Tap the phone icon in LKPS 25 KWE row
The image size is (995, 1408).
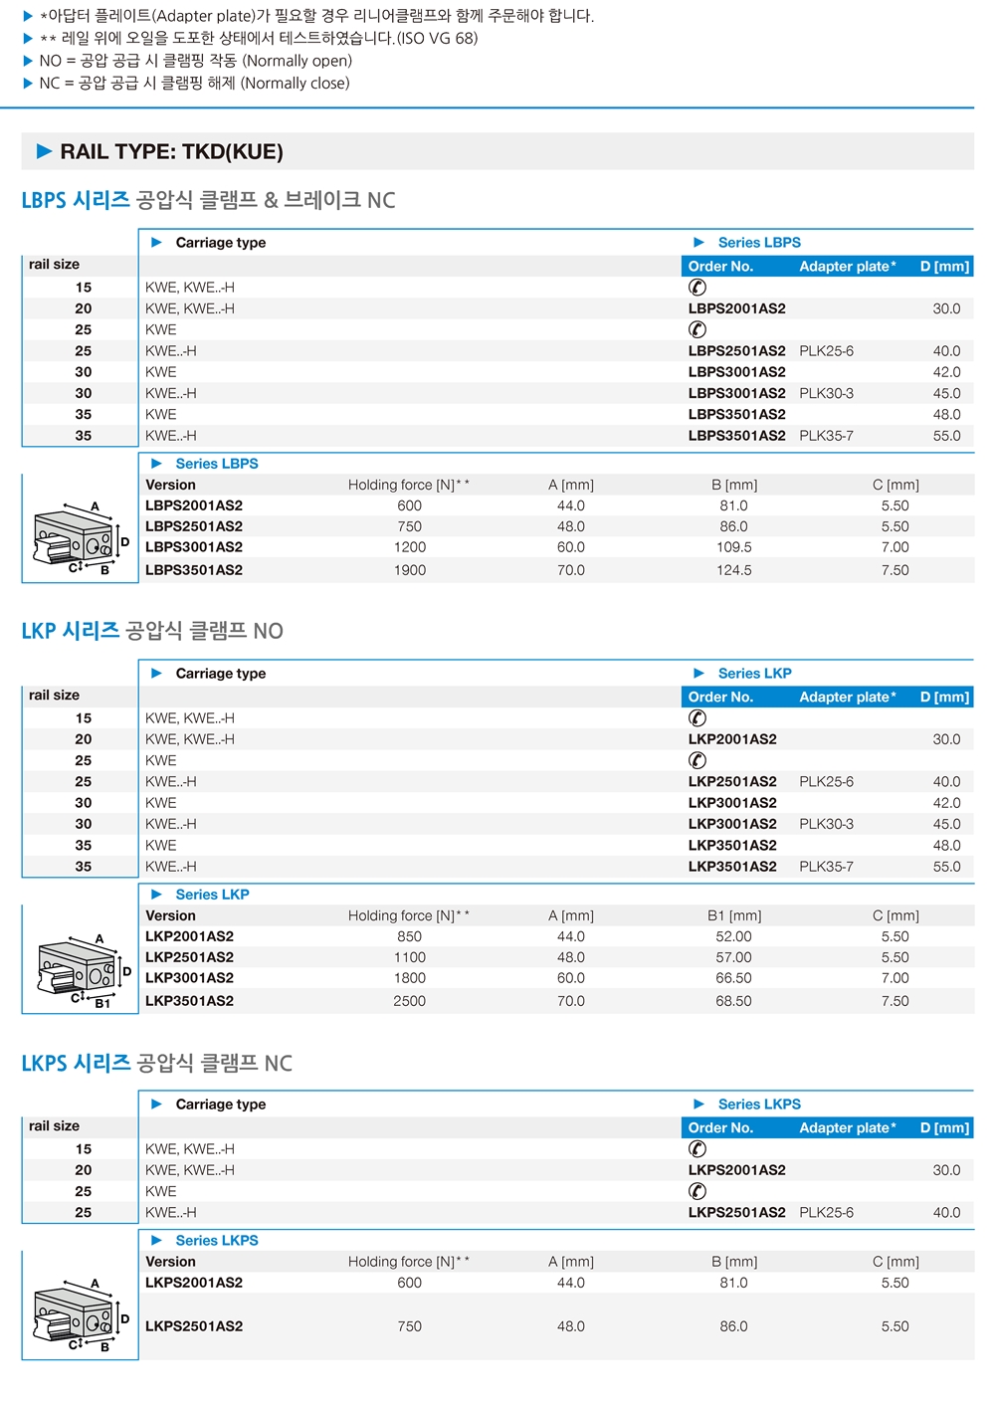click(x=697, y=1191)
